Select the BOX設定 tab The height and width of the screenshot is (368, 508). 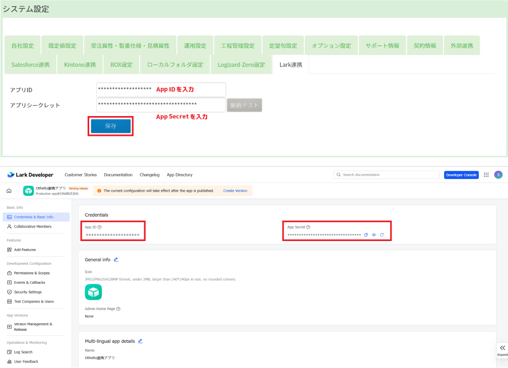pos(121,64)
